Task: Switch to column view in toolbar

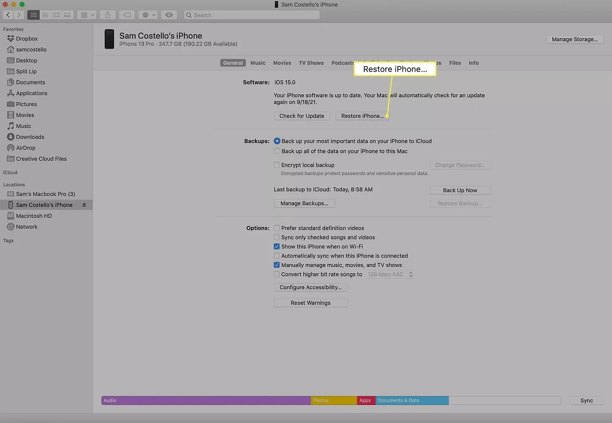Action: (56, 15)
